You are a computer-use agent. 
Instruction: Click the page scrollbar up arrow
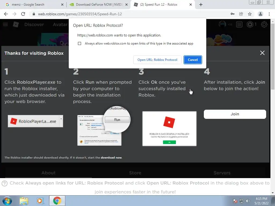click(x=273, y=21)
